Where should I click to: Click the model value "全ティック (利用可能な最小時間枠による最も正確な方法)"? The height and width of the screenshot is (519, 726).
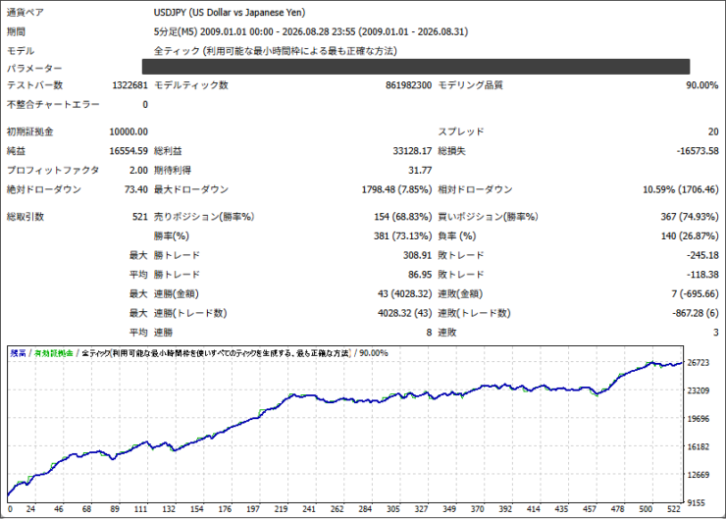point(275,51)
